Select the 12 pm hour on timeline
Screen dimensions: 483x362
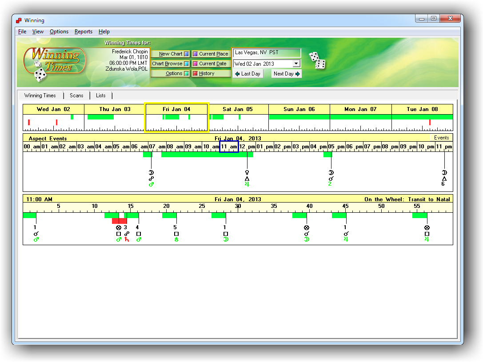click(x=247, y=147)
